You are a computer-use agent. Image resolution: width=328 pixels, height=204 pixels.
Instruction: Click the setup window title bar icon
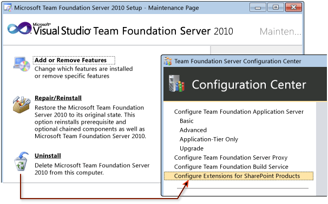[8, 8]
